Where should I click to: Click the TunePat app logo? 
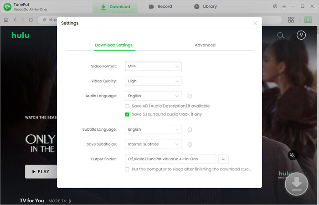[x=8, y=7]
